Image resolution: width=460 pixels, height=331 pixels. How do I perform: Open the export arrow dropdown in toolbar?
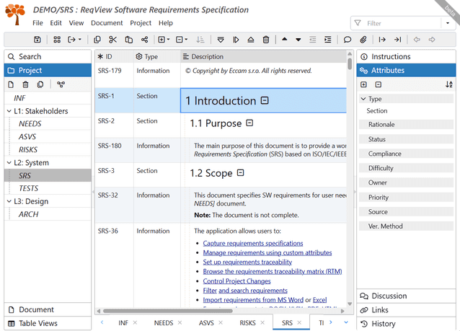pyautogui.click(x=74, y=40)
